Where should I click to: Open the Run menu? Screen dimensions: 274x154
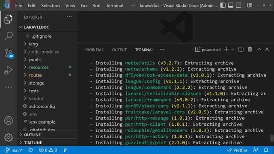pos(96,6)
